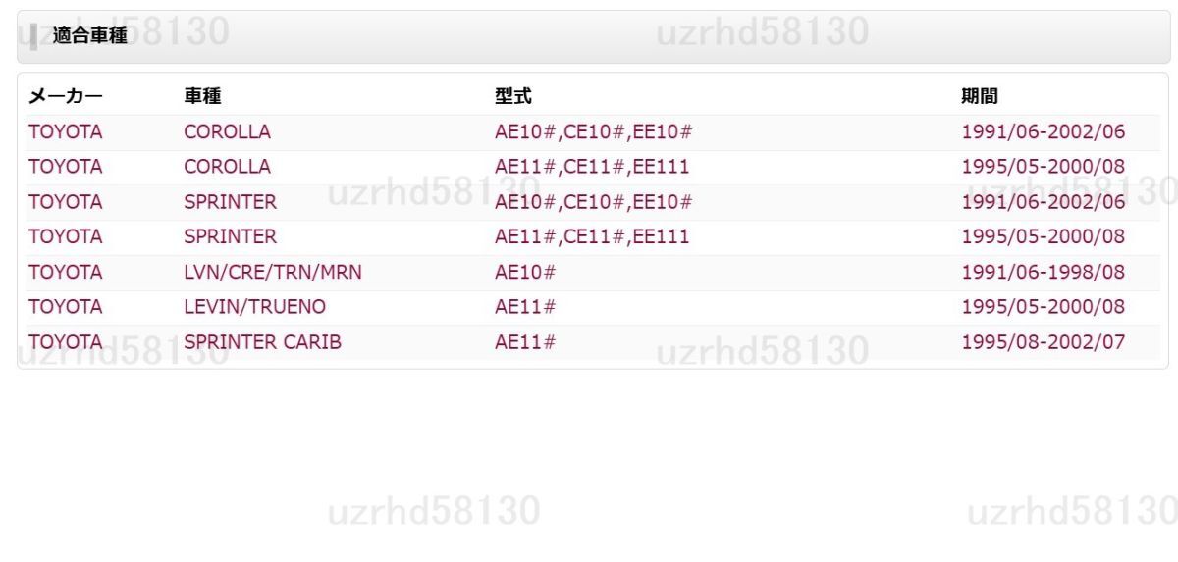Select AE10# code in the LVN/CRE/TRN/MRN row
The width and height of the screenshot is (1178, 562).
[x=525, y=272]
